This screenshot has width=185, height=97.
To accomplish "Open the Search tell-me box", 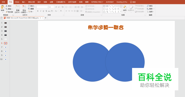I will [133, 2].
